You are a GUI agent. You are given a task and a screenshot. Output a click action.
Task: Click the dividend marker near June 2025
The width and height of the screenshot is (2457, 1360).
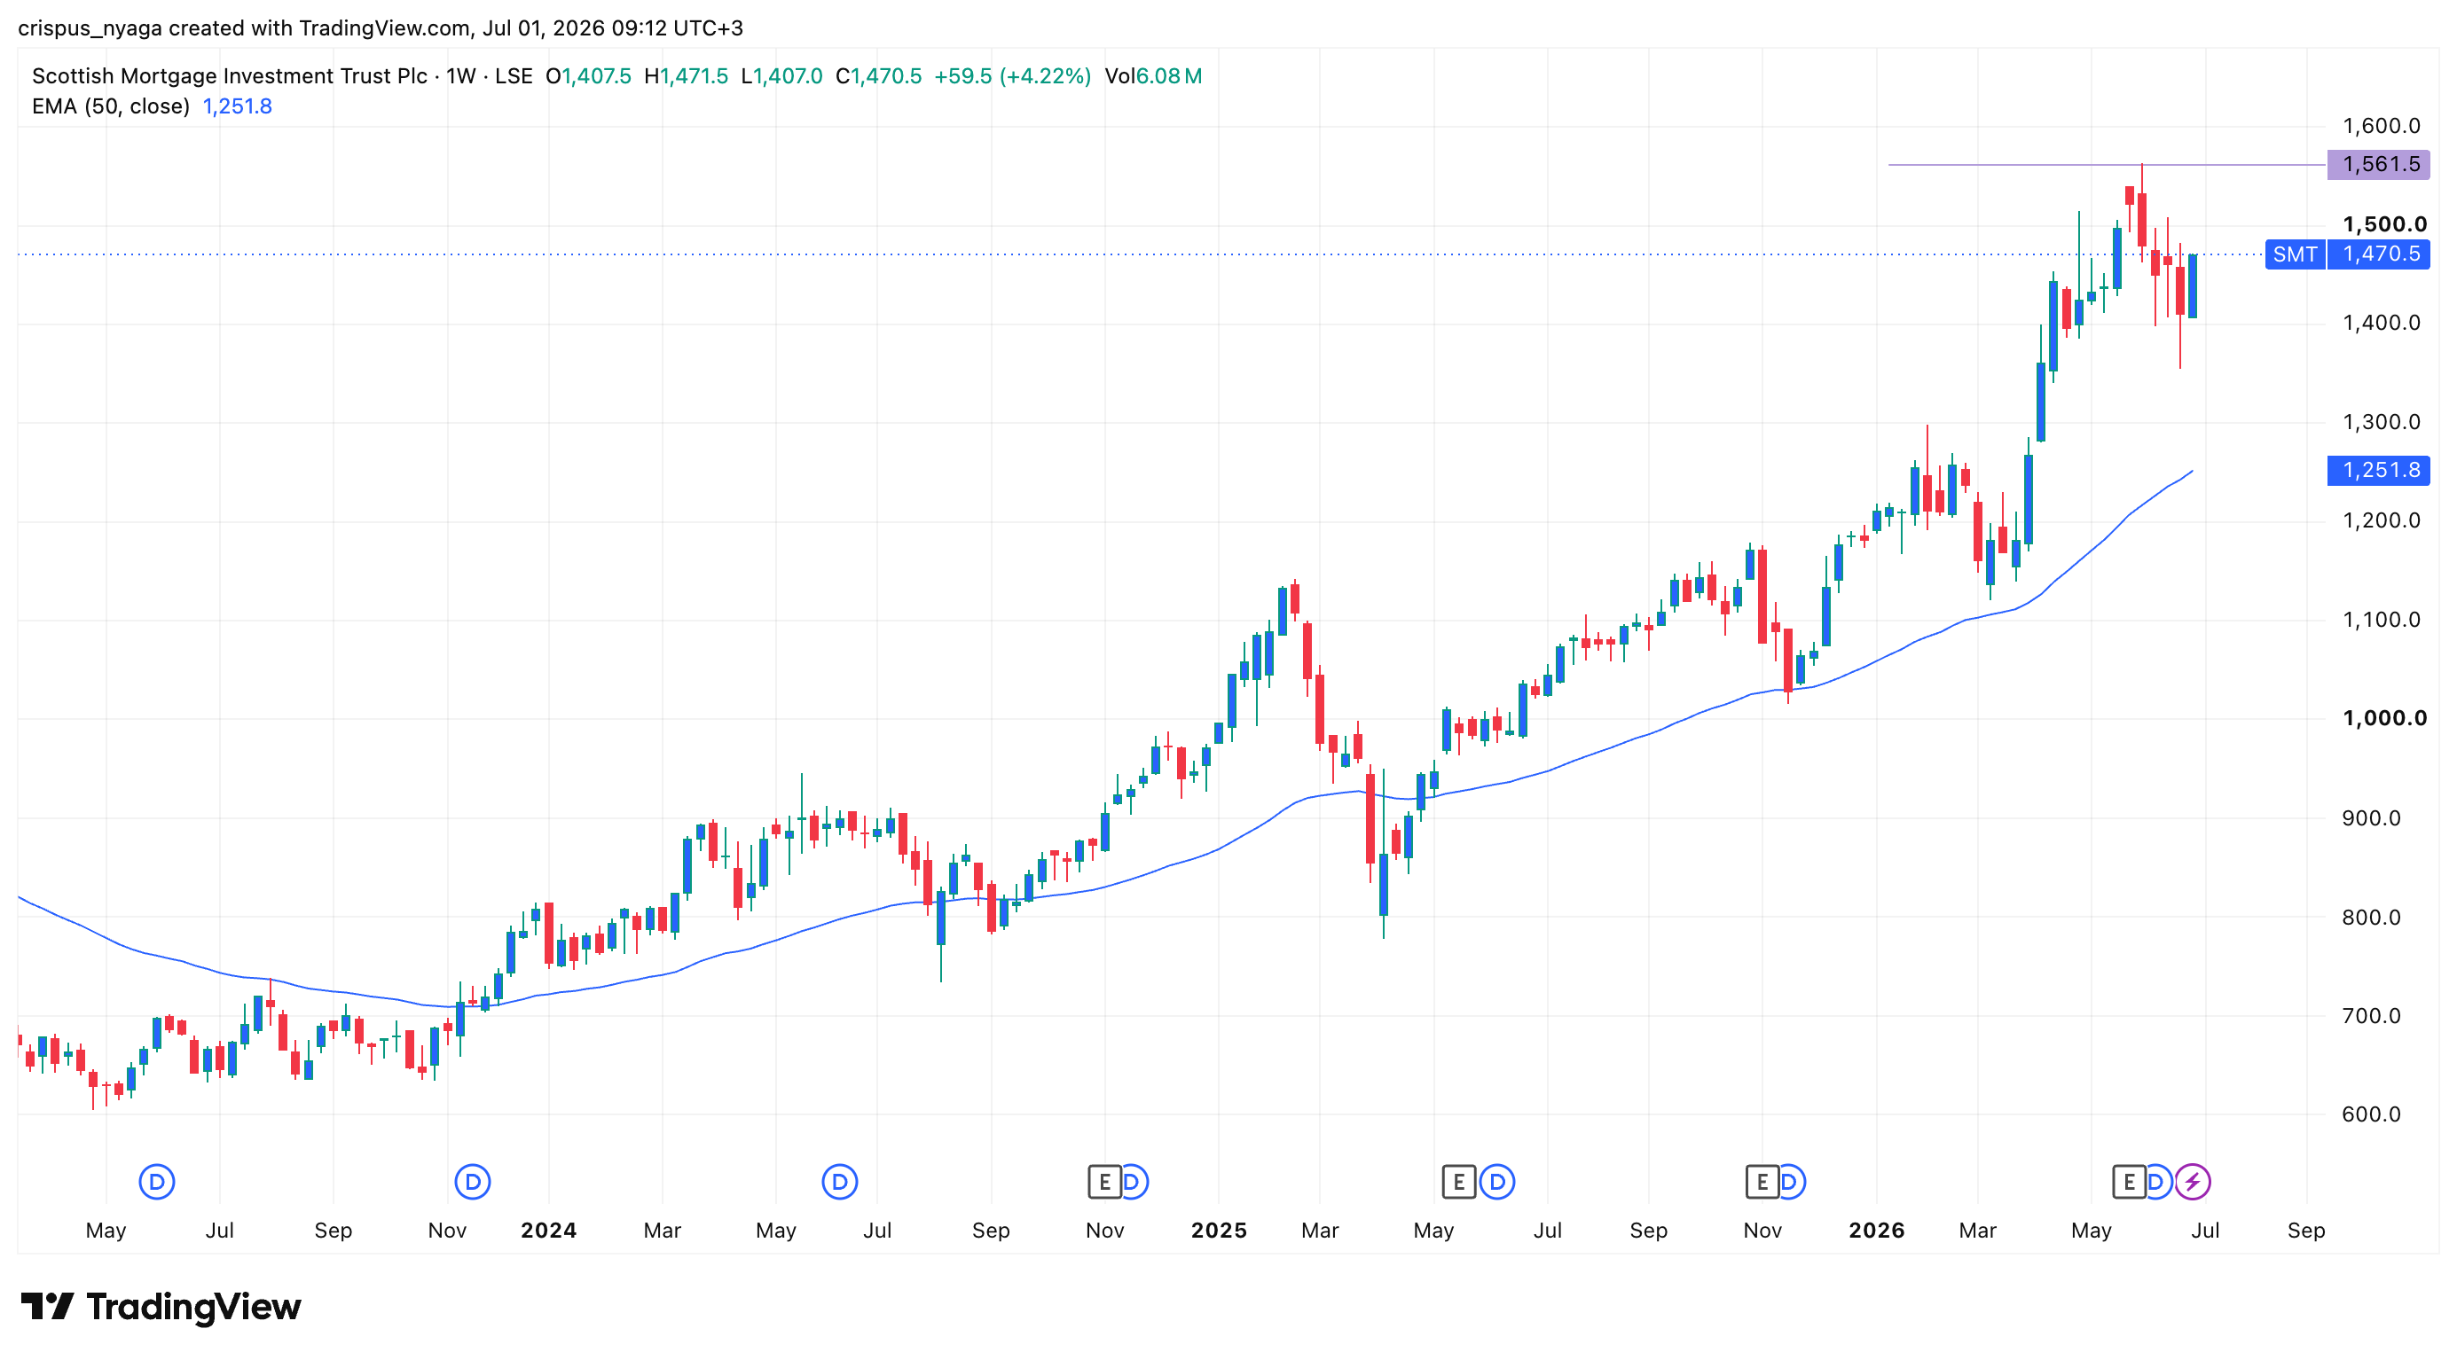(1497, 1182)
